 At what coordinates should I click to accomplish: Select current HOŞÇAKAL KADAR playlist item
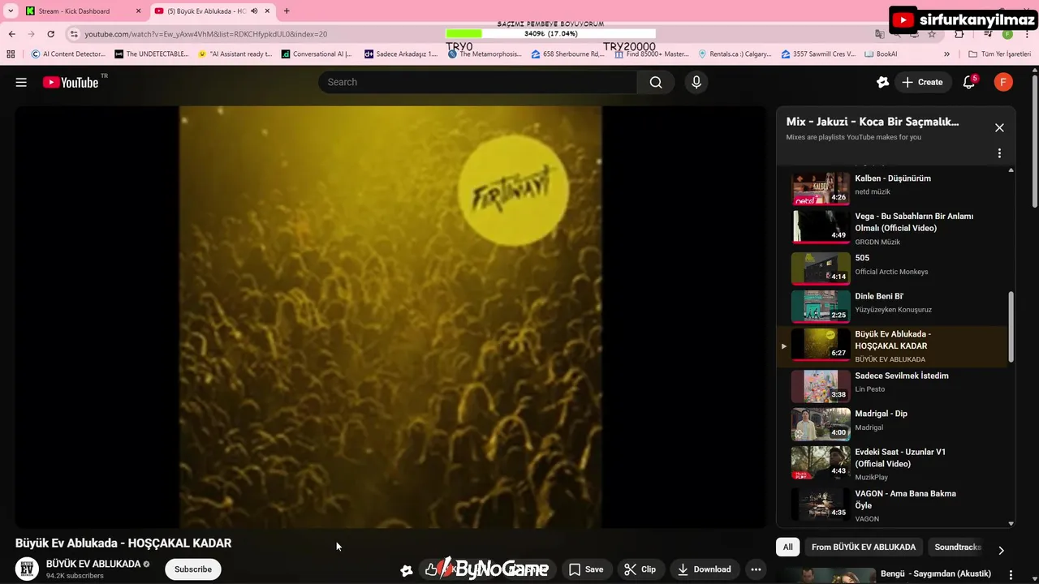pos(893,346)
